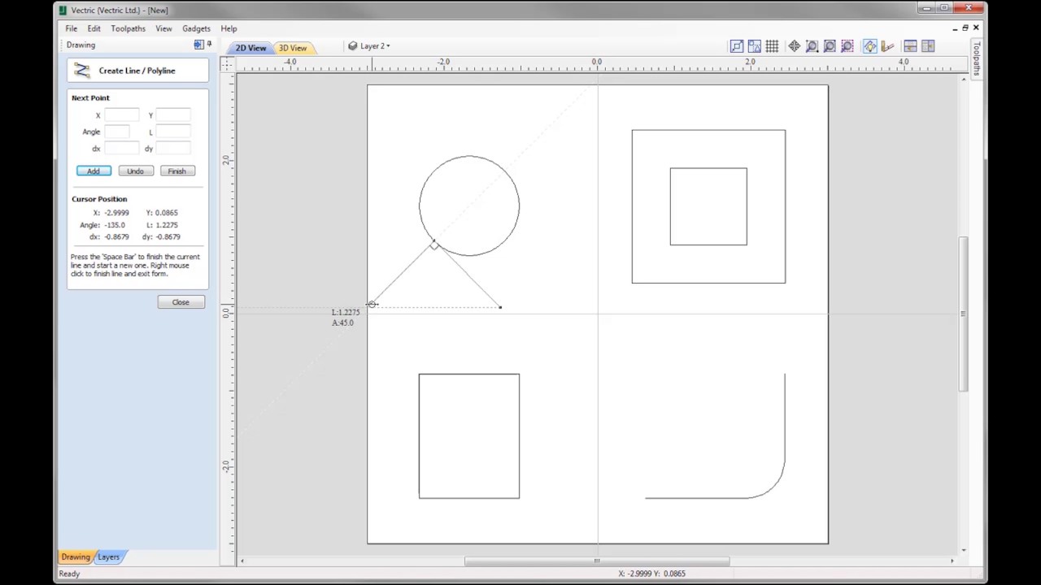This screenshot has height=585, width=1041.
Task: Select the Layers tab at bottom
Action: point(109,557)
